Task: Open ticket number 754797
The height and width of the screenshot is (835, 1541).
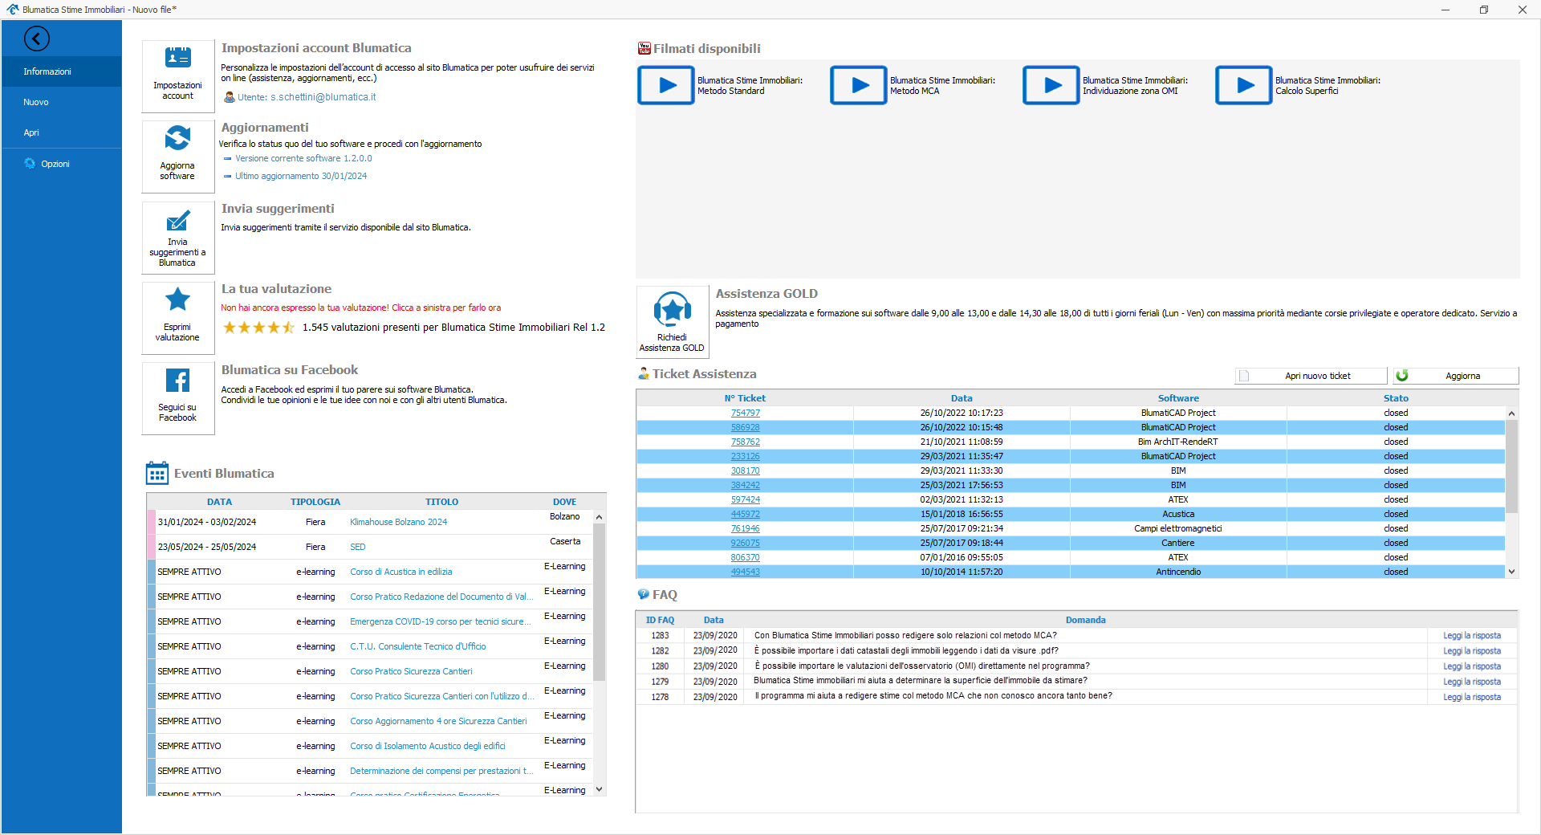Action: pos(745,413)
